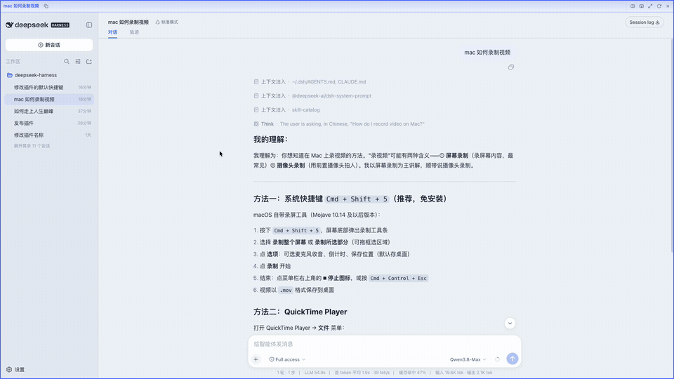Jump to bottom with the down chevron
The width and height of the screenshot is (674, 379).
point(510,323)
